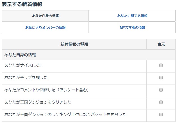Tick the checkbox for あなたがチップを贈った
Viewport: 177px width, 124px height.
click(161, 78)
